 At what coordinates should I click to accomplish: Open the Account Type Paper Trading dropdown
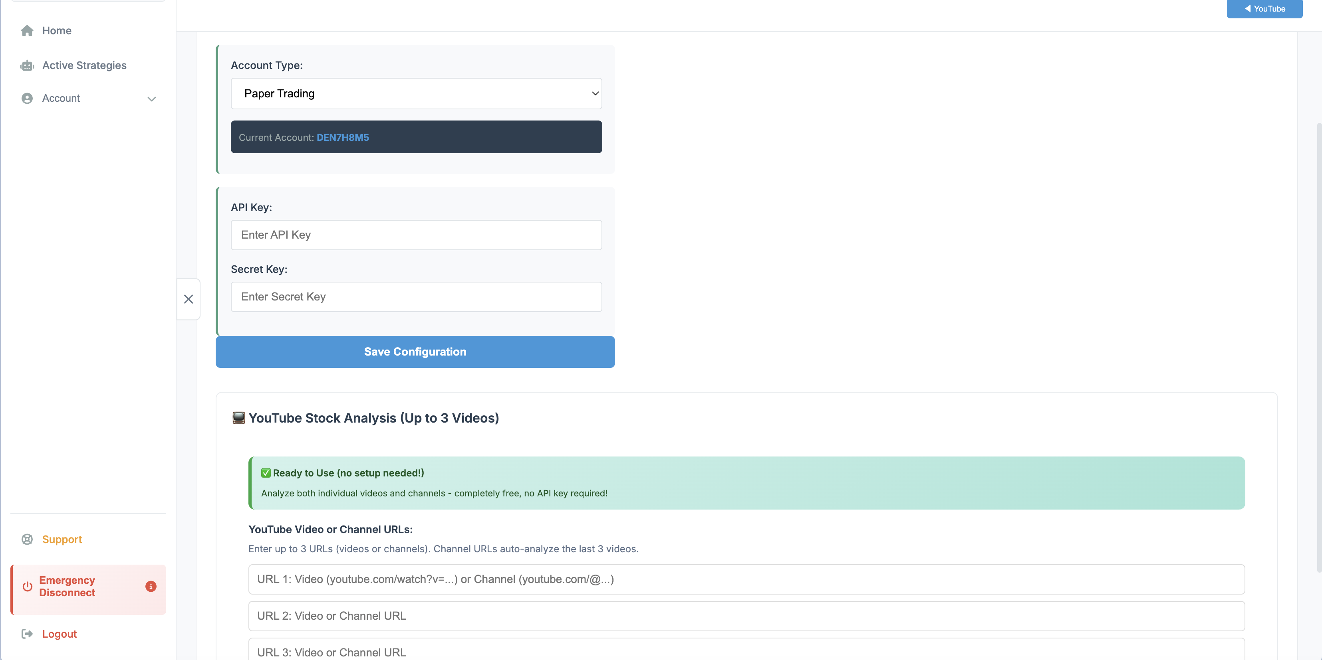click(416, 94)
